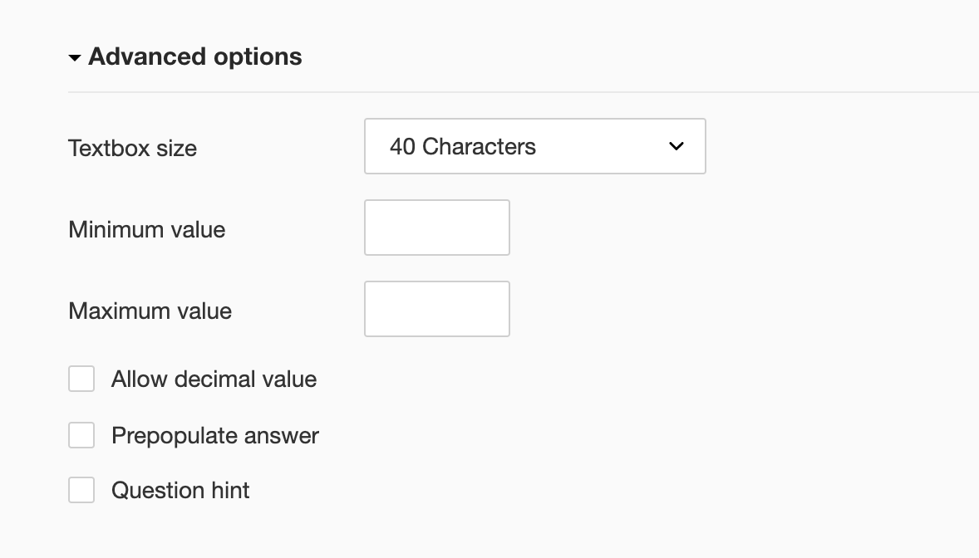Focus the Maximum value input box
This screenshot has height=558, width=979.
(436, 309)
